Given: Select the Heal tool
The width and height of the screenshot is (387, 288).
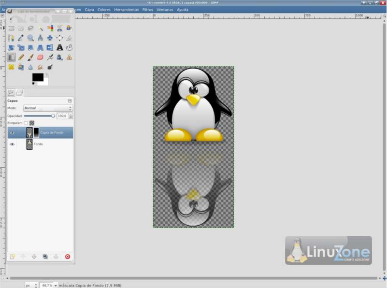Looking at the screenshot, I should tap(11, 67).
